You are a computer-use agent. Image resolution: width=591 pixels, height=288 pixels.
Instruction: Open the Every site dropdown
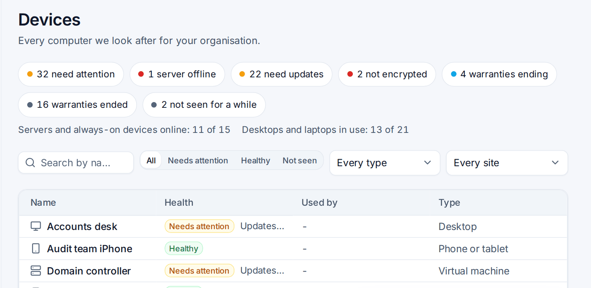[507, 163]
